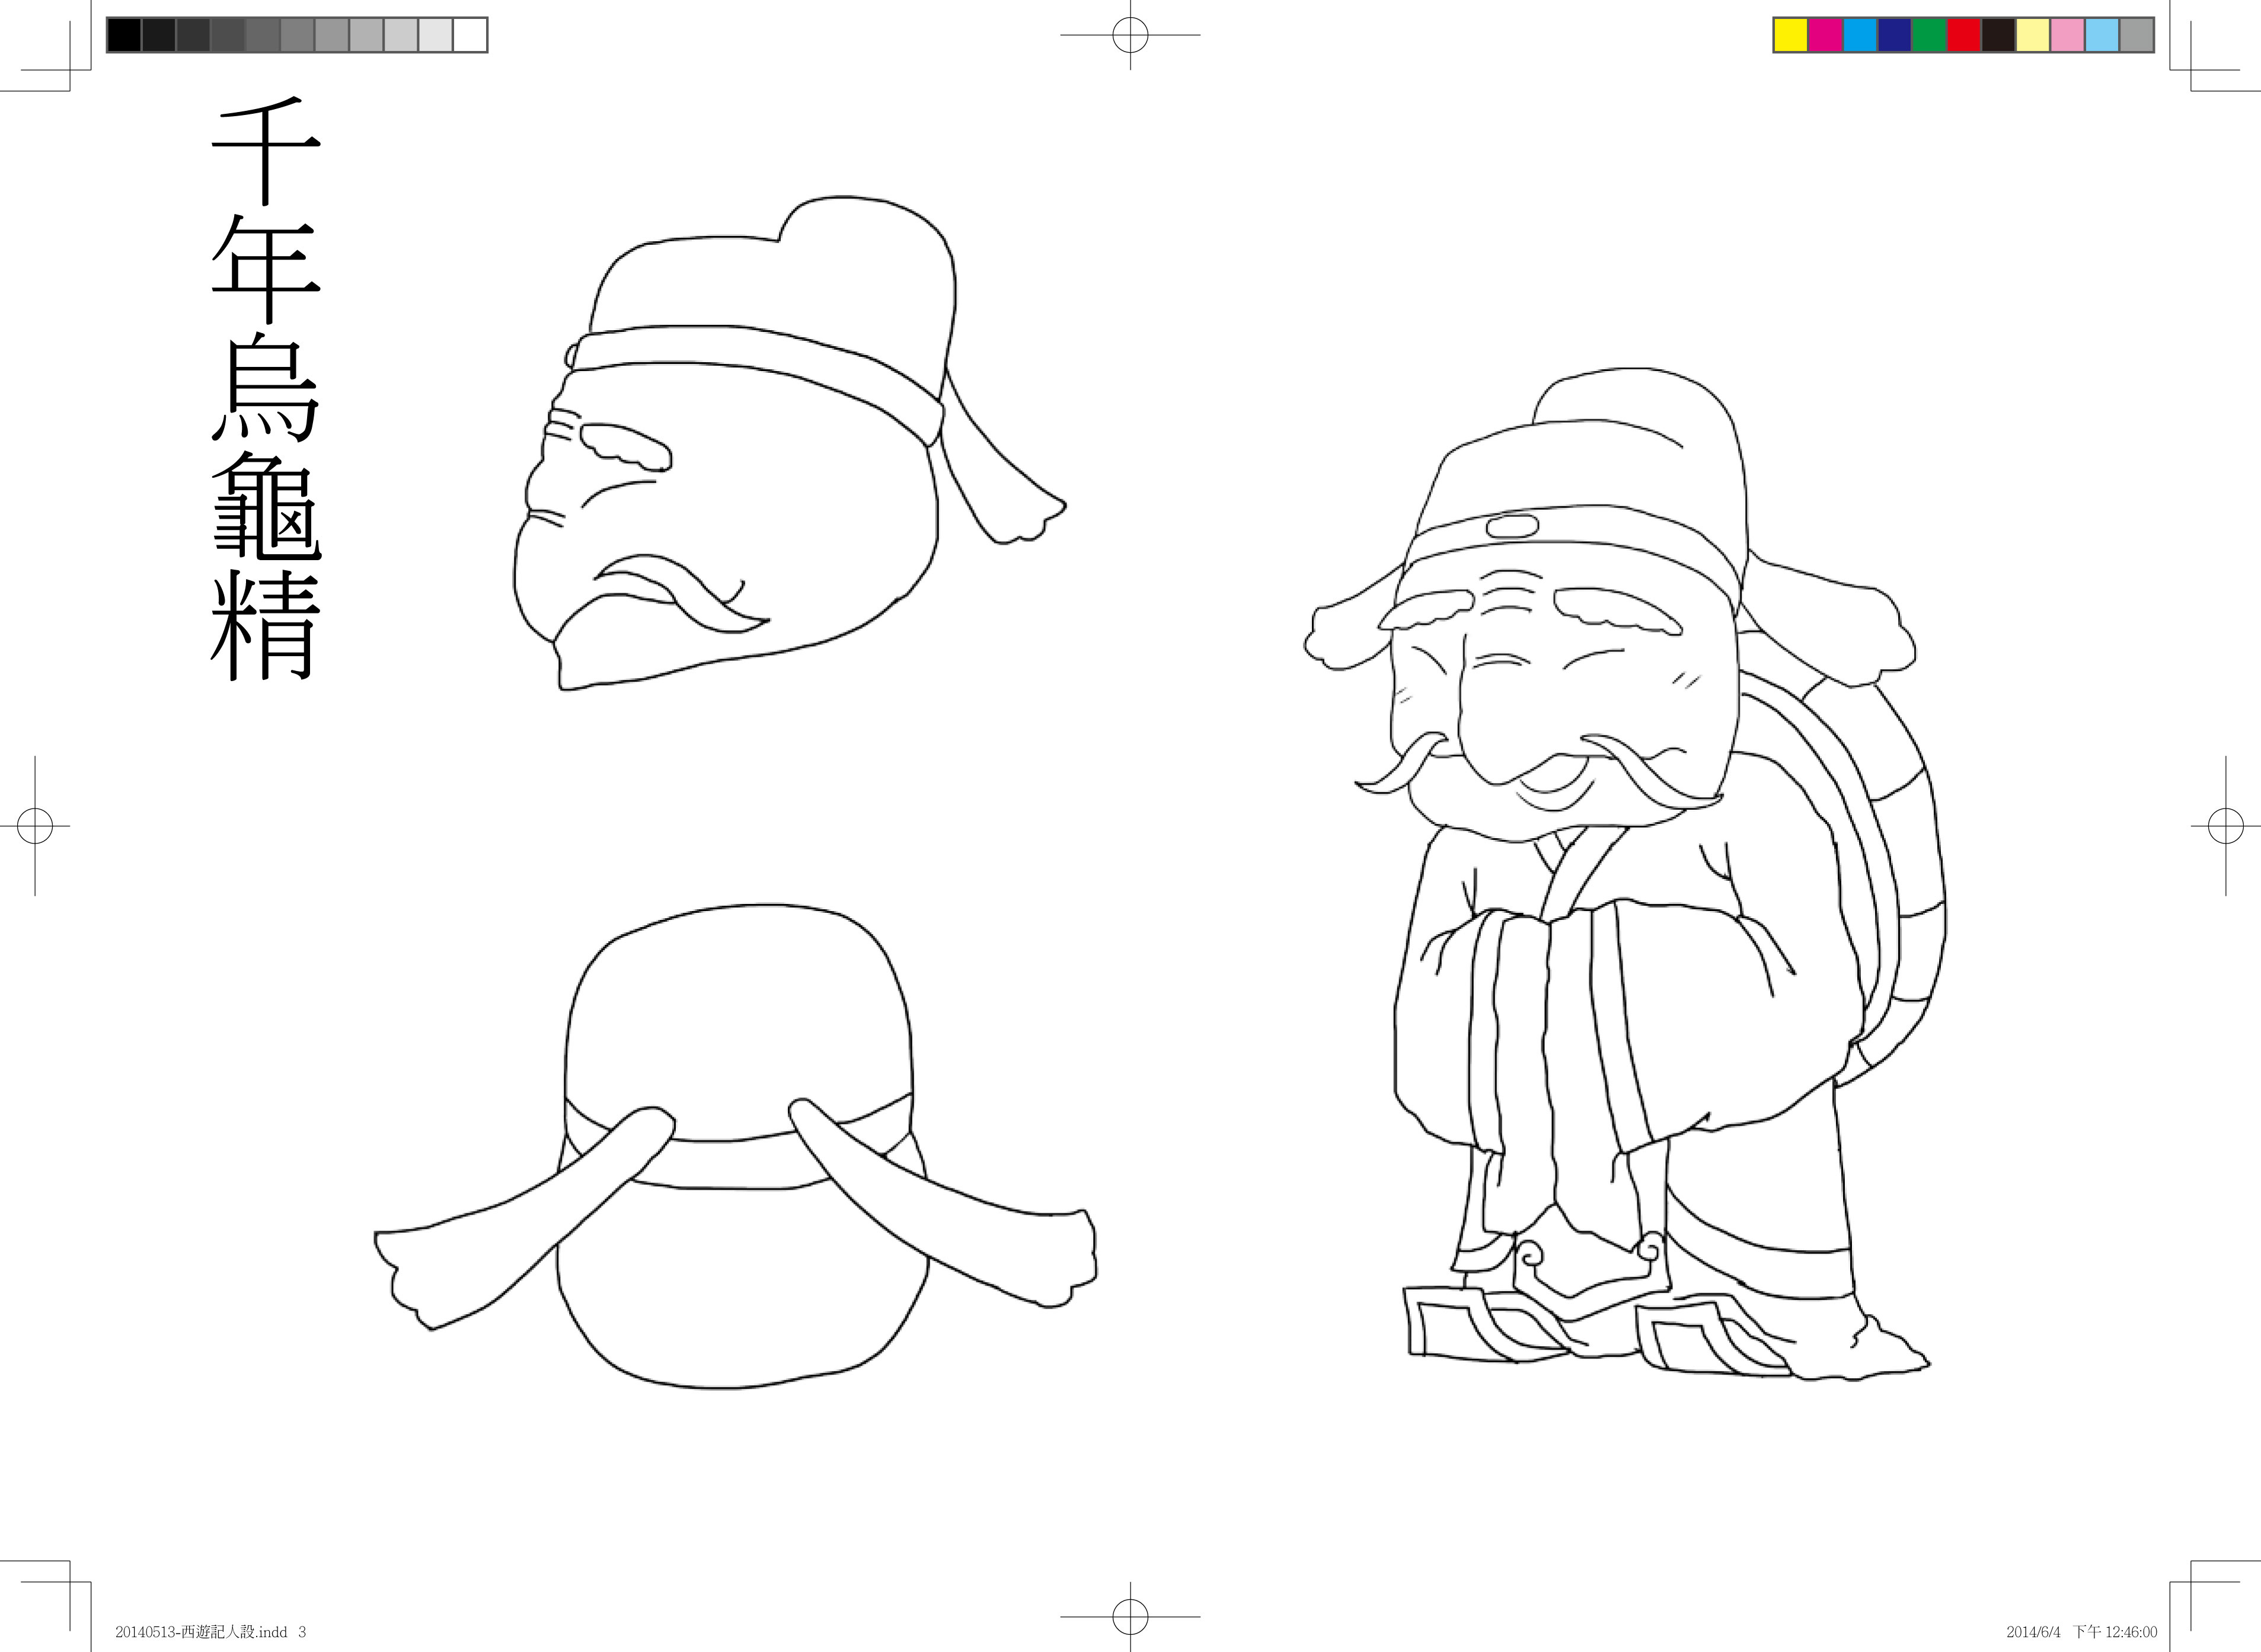Pick the solid black swatch in the grayscale bar

124,35
